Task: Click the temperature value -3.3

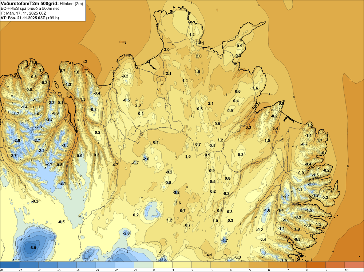Action: pos(65,145)
